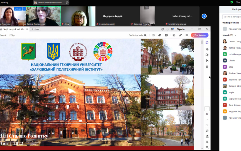Click Sign in in Acrobat

[180, 29]
